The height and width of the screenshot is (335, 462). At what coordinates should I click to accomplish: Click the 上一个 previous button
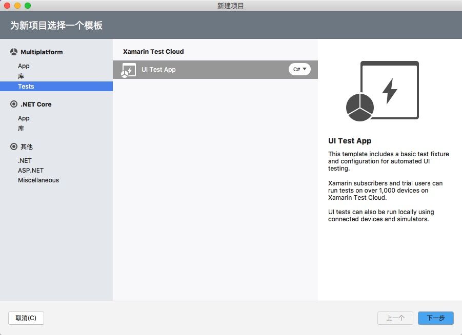(x=395, y=318)
